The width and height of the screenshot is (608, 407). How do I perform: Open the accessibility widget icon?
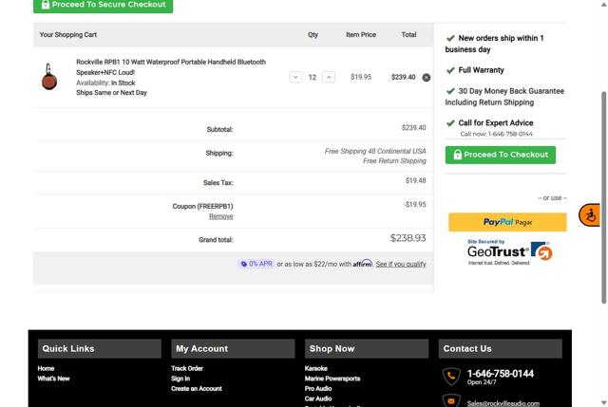[x=590, y=215]
